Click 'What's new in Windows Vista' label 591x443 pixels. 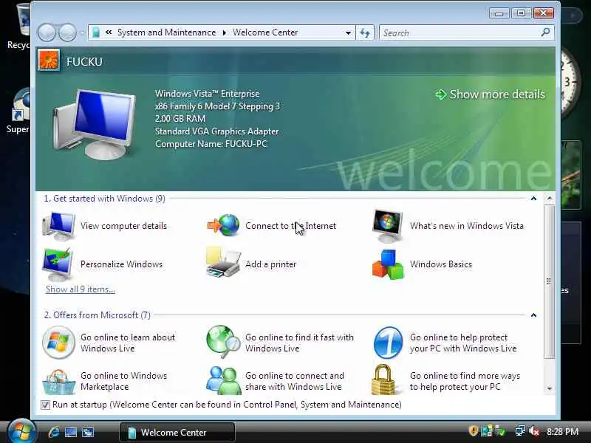point(467,226)
